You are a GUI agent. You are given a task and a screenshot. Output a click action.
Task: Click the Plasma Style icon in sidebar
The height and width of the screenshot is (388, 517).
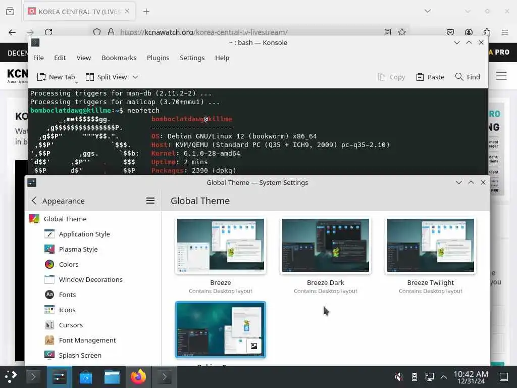(x=49, y=249)
